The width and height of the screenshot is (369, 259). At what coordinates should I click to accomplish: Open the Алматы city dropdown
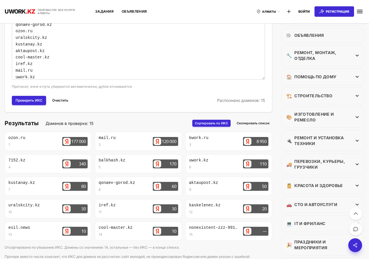(268, 12)
